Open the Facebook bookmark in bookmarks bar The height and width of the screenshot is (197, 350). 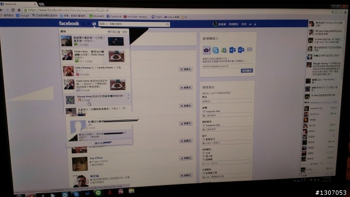pyautogui.click(x=114, y=16)
